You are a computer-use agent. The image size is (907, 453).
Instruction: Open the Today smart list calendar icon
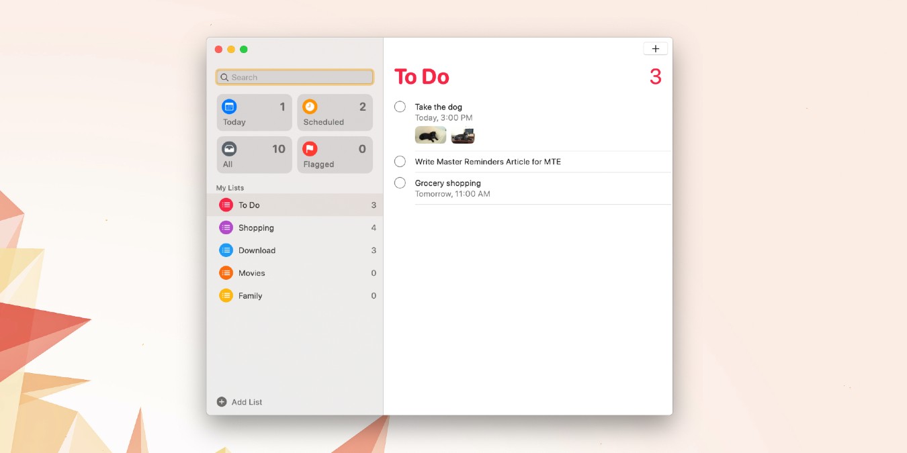pos(230,105)
